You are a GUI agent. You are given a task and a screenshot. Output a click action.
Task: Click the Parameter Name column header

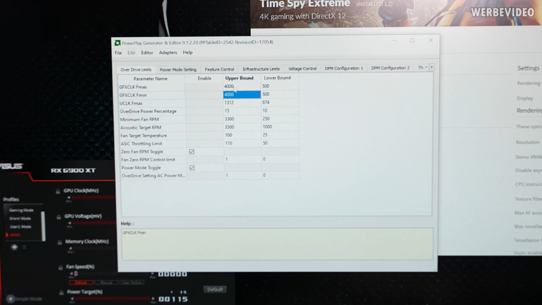point(150,79)
